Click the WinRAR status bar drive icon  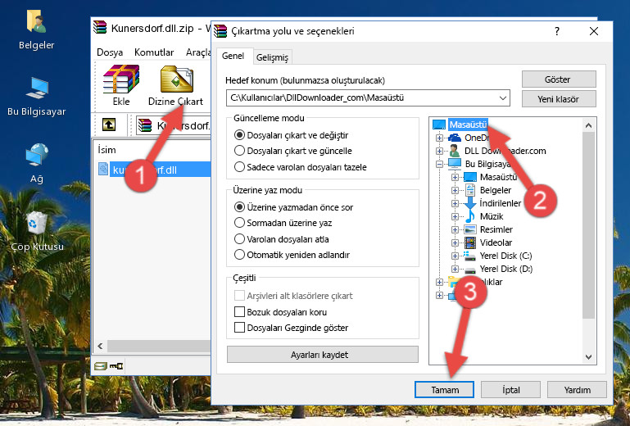[101, 366]
